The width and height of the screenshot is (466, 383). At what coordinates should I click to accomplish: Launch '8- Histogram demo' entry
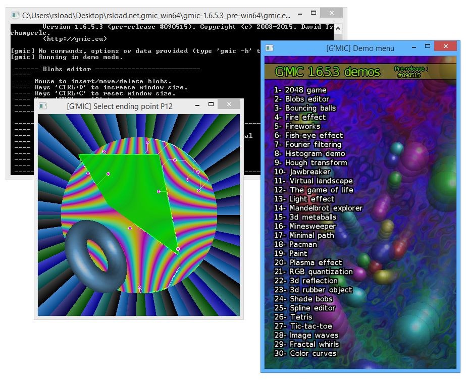[x=309, y=153]
